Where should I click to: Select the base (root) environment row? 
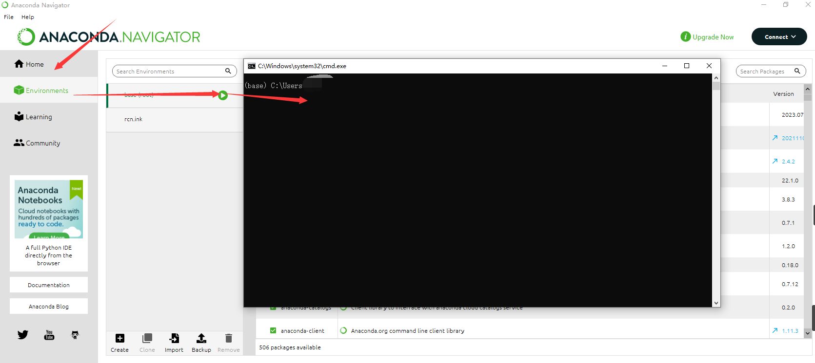(x=175, y=95)
